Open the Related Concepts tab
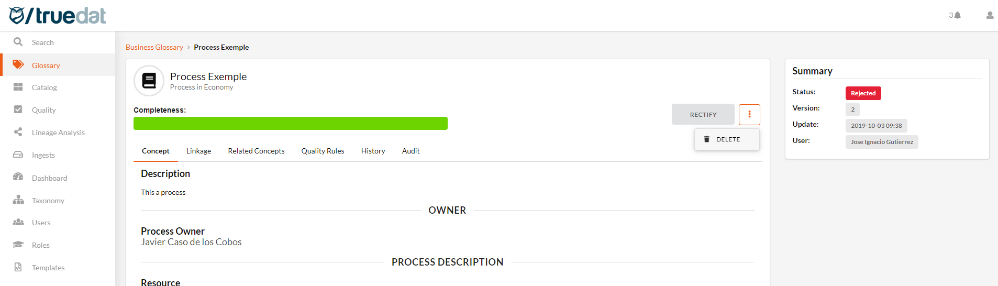 pos(256,151)
